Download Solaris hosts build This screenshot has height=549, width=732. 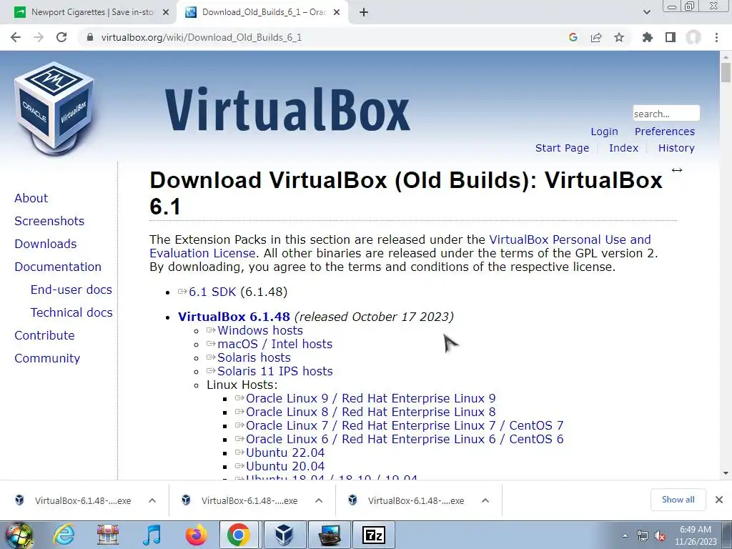[254, 357]
